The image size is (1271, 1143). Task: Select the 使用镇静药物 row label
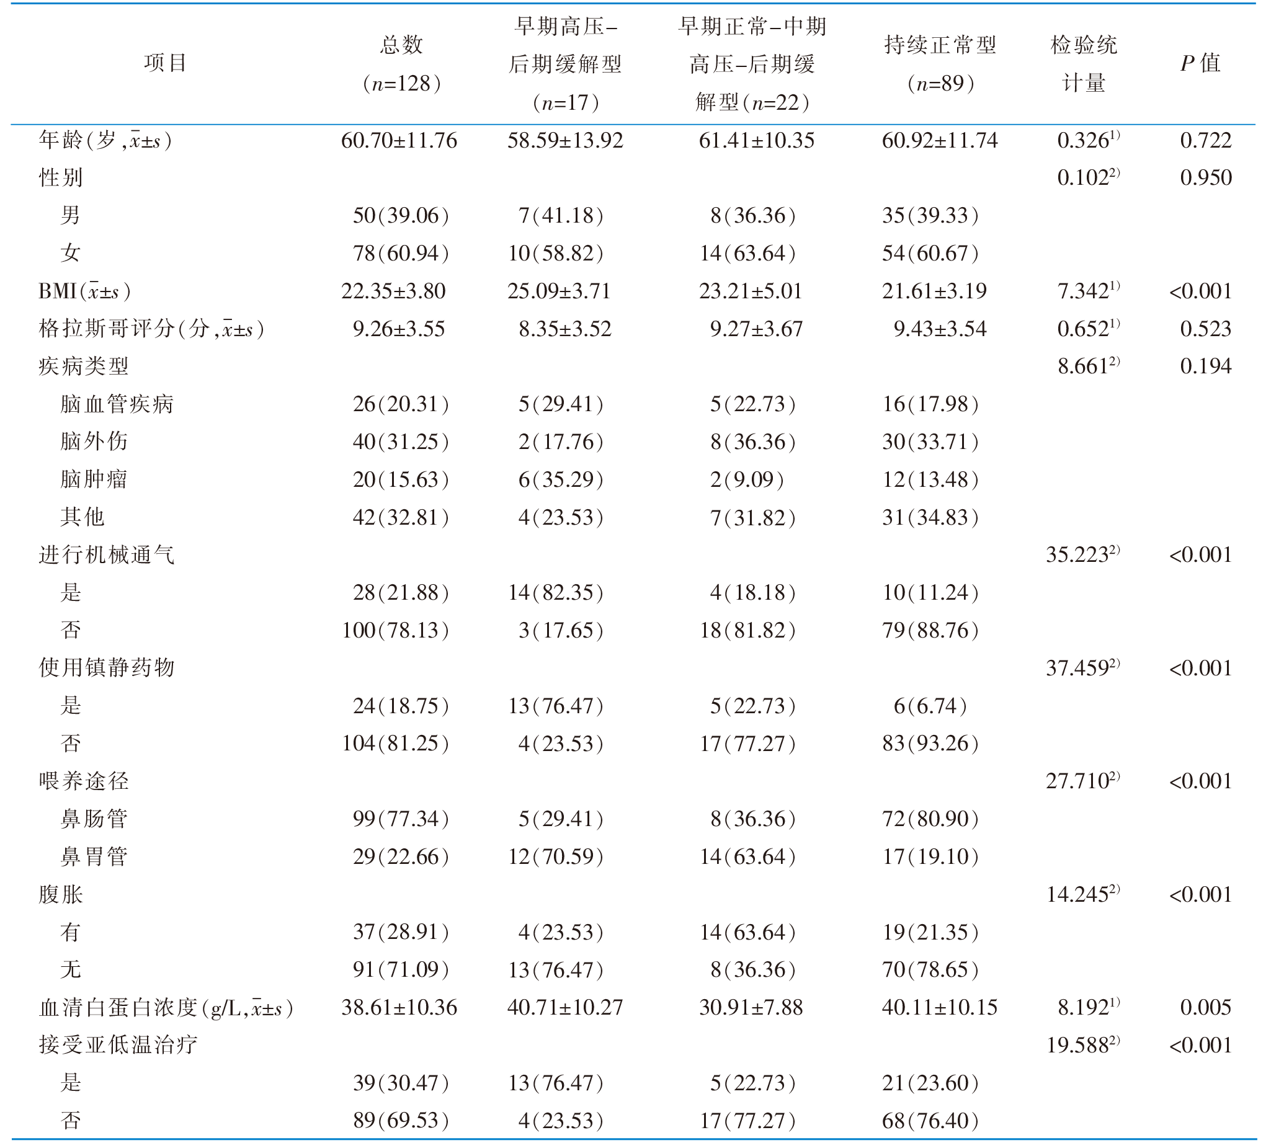[x=105, y=667]
